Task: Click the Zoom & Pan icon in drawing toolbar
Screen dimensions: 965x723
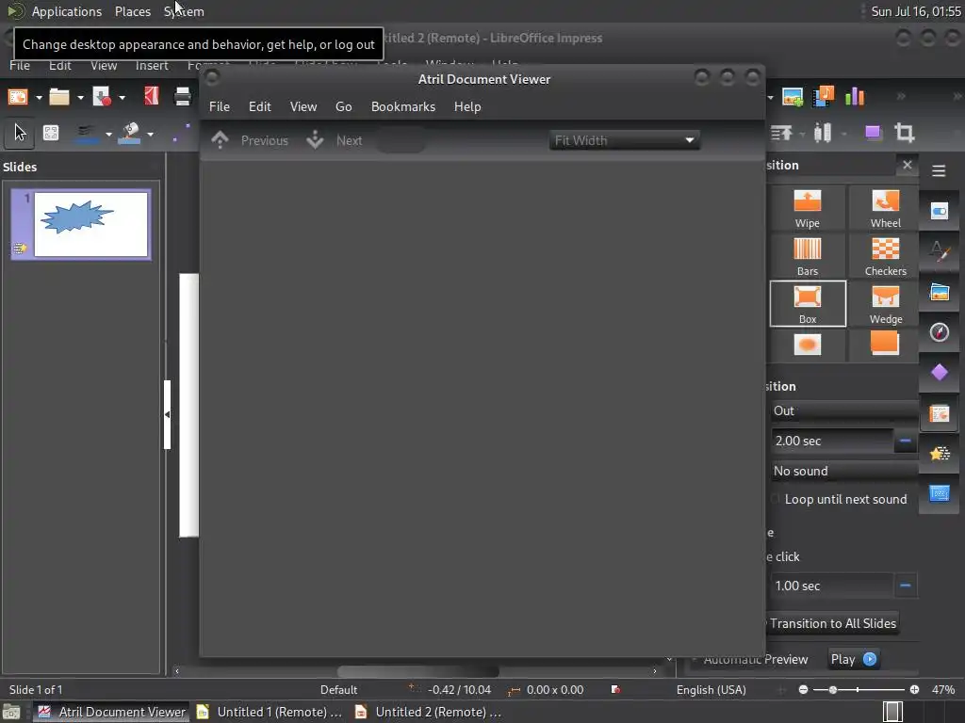Action: (x=51, y=133)
